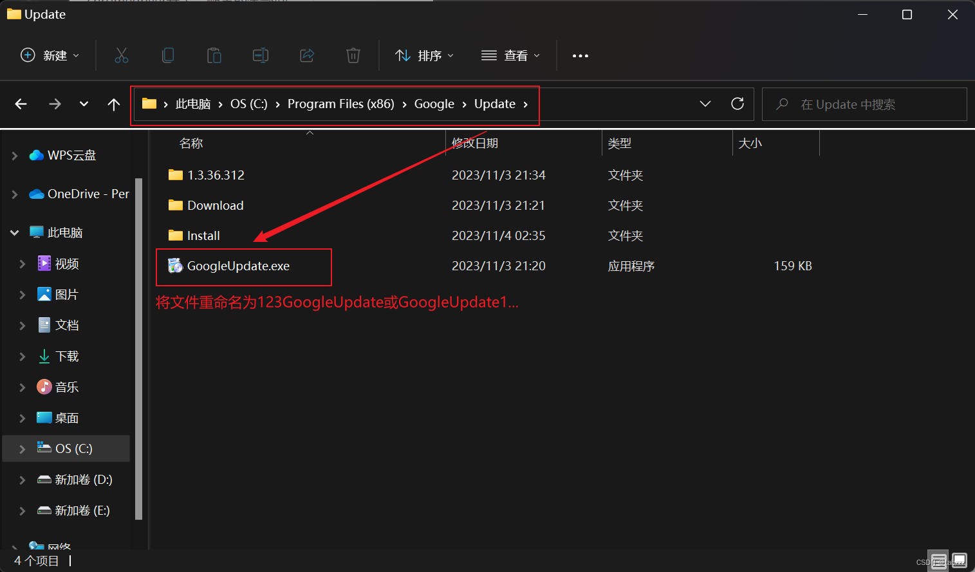The image size is (975, 572).
Task: Open the 查看 view dropdown
Action: pos(510,55)
